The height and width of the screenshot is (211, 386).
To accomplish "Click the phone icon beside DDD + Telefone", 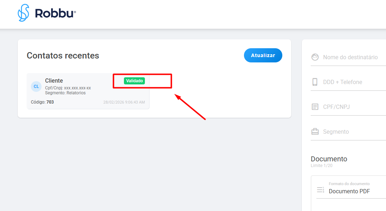I will (x=315, y=82).
